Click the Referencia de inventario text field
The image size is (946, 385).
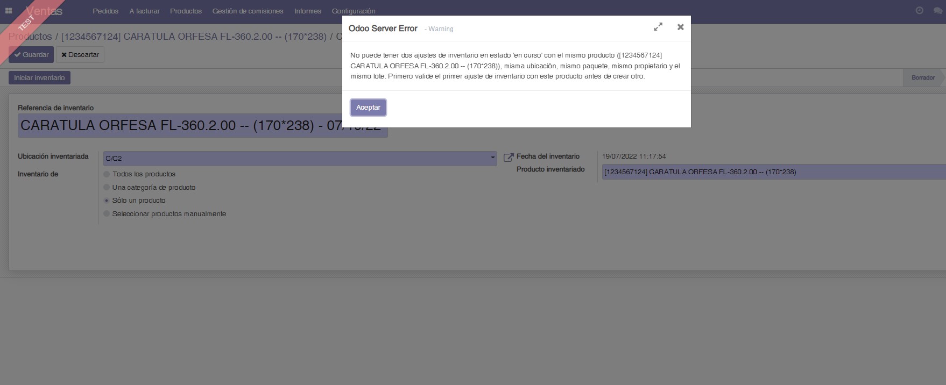178,126
